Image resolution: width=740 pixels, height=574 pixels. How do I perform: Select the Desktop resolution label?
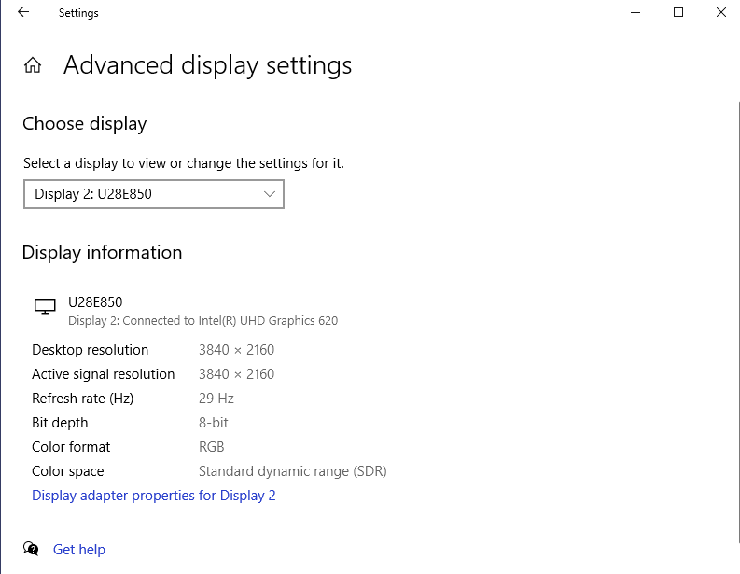pos(90,350)
